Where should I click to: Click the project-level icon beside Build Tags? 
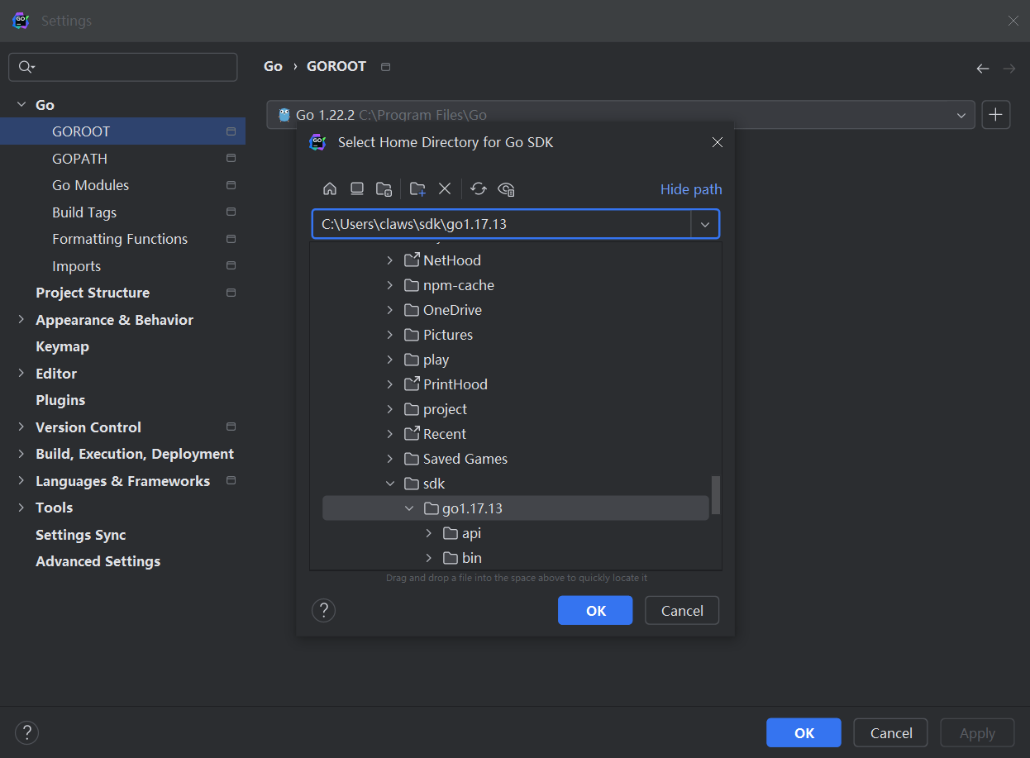coord(231,212)
